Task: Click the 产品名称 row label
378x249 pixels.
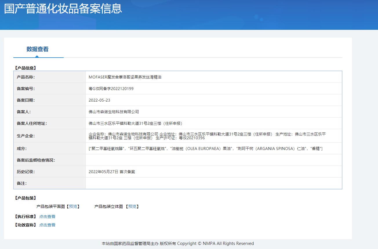Action: (26, 77)
